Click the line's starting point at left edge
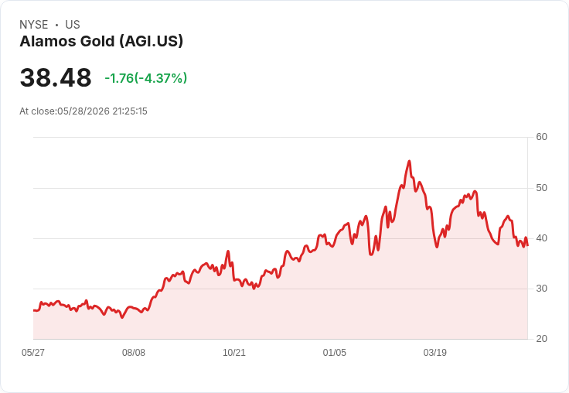Screen dimensions: 569x393 tap(34, 310)
